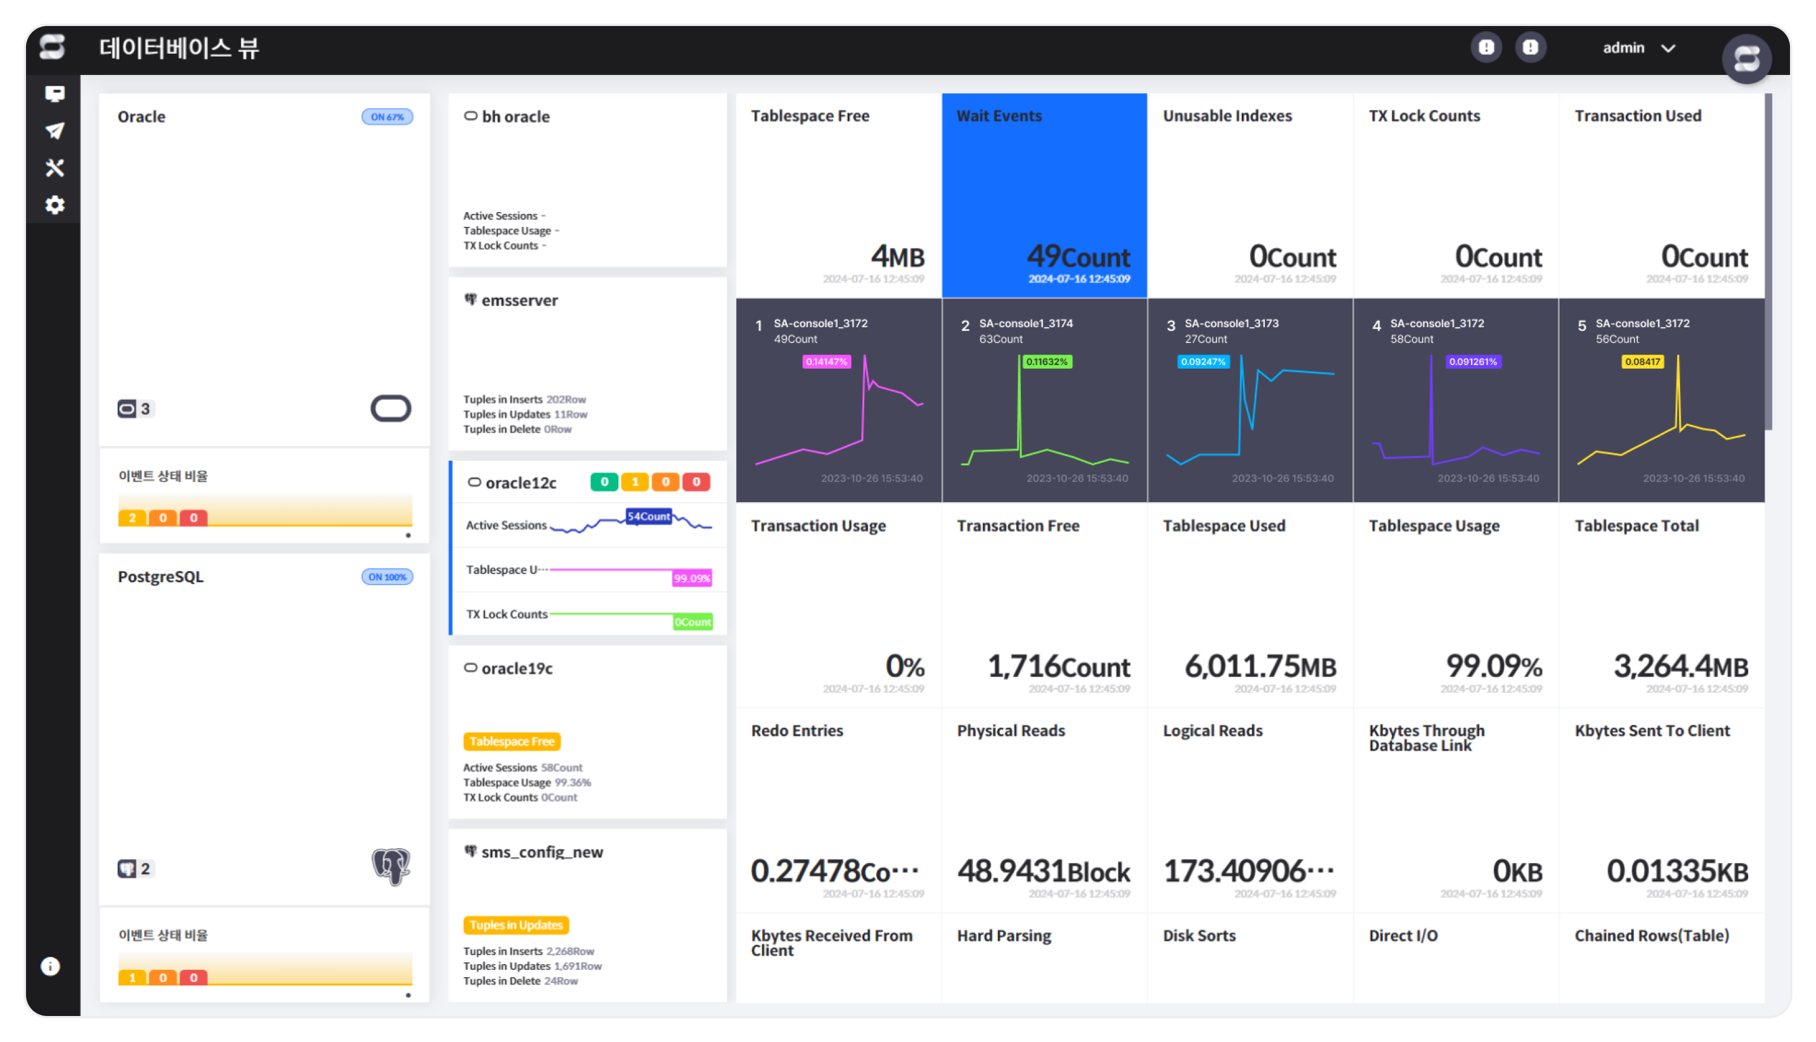
Task: Open the tools wrench sidebar icon
Action: (54, 168)
